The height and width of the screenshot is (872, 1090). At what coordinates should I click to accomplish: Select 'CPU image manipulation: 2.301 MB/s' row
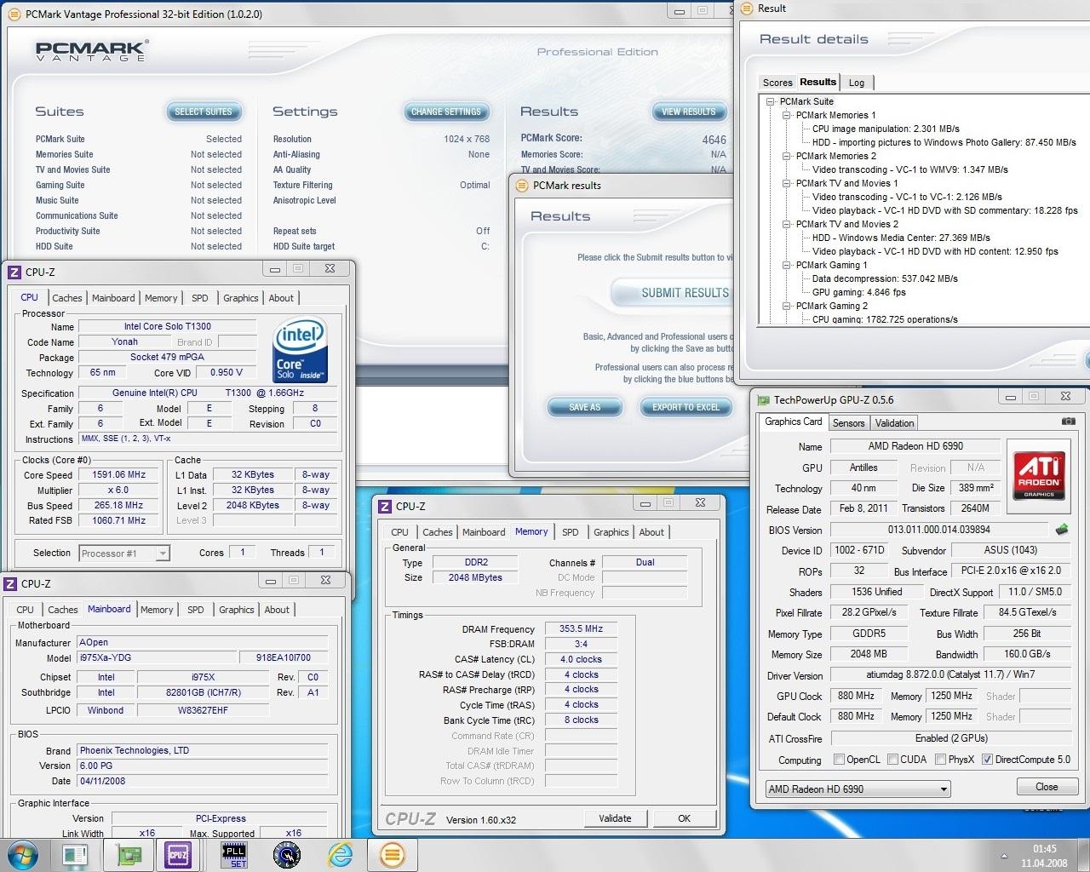(x=886, y=129)
